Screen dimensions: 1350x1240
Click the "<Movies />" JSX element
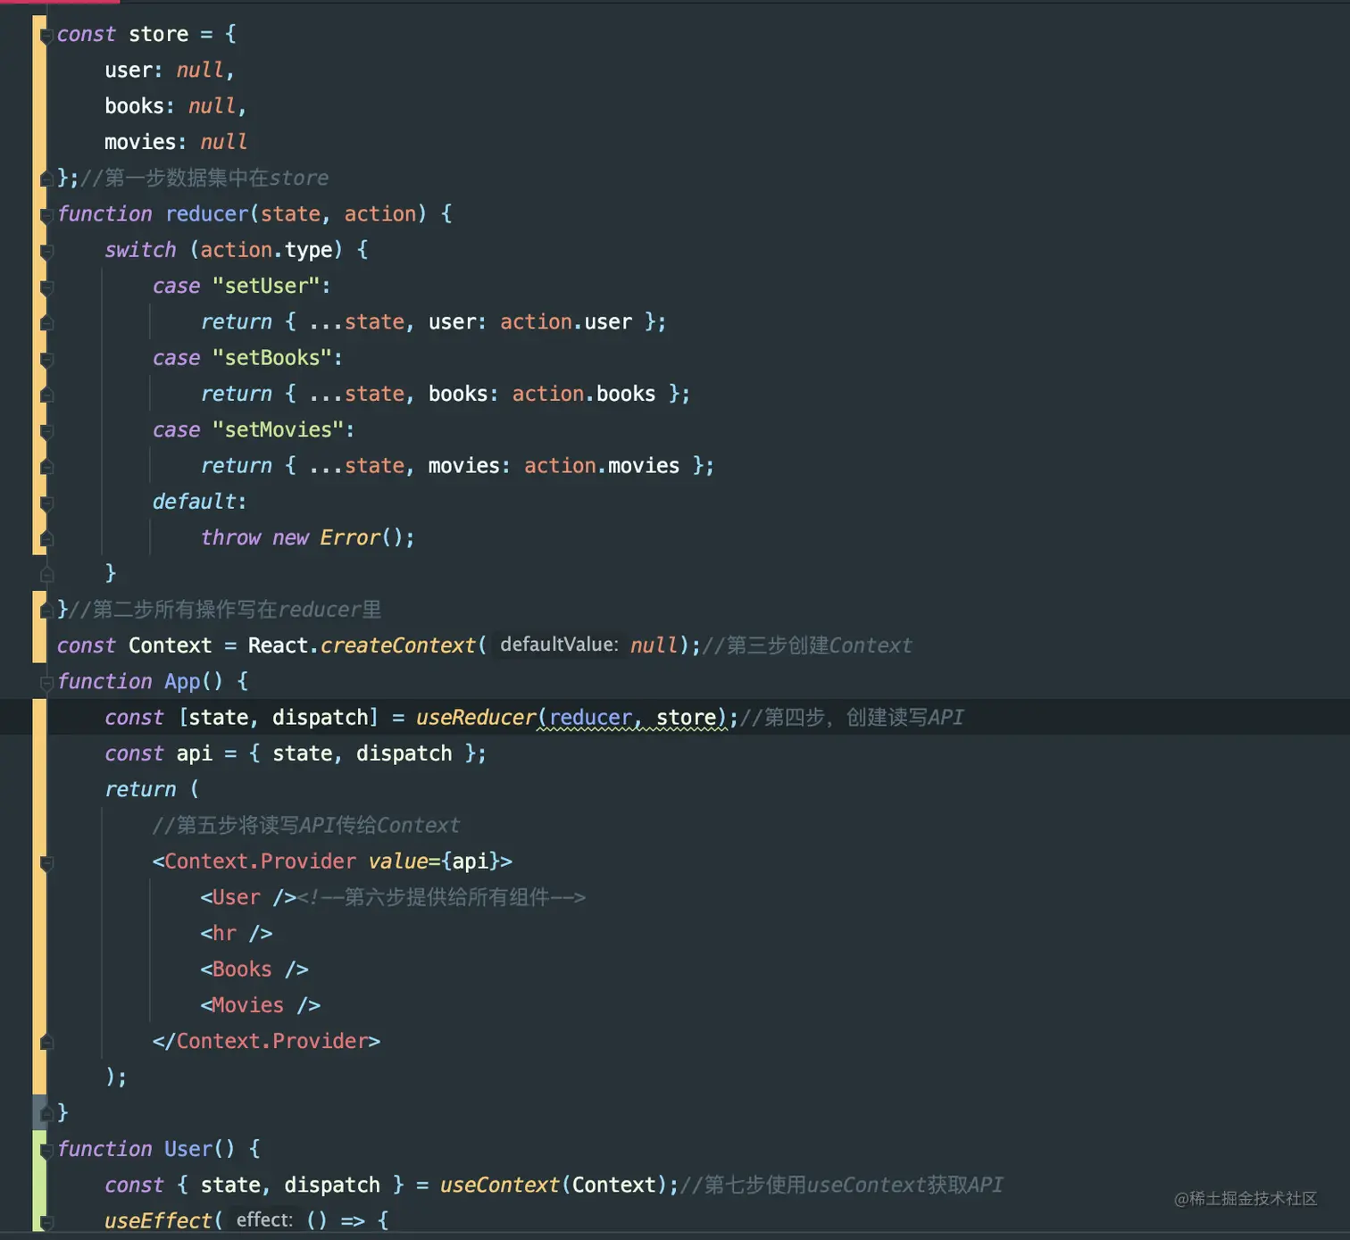click(260, 1005)
